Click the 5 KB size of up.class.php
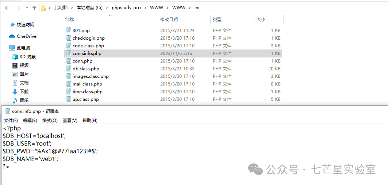This screenshot has height=185, width=388. [x=276, y=99]
